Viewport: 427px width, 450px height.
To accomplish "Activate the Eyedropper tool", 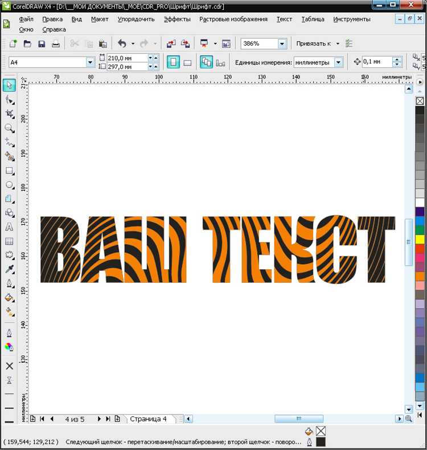I will coord(9,269).
